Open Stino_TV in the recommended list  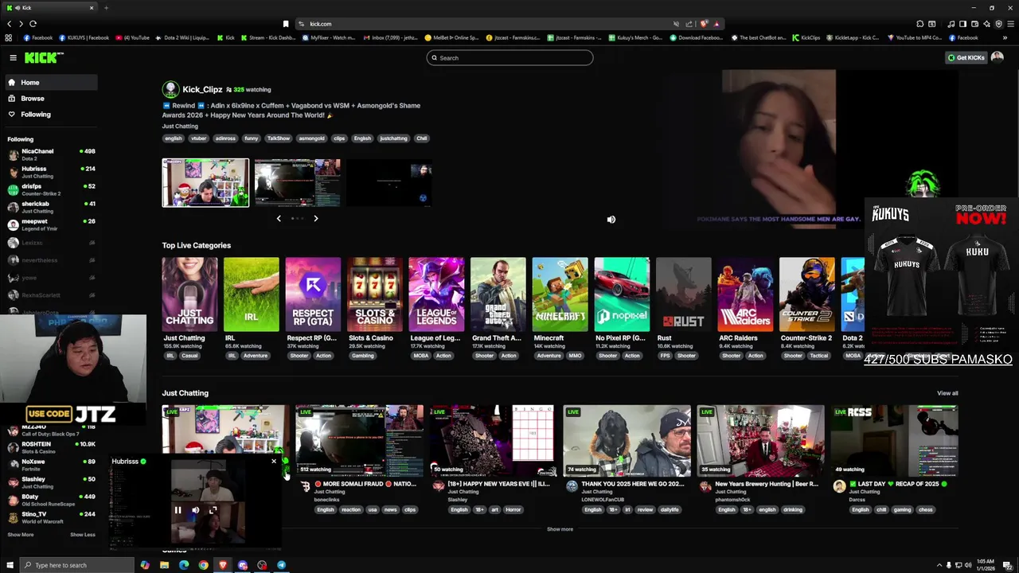[51, 517]
